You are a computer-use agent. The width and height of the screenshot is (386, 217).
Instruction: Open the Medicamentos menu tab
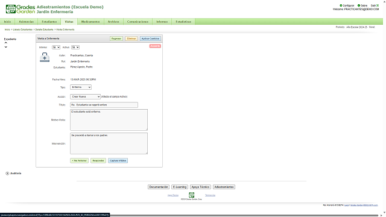90,22
